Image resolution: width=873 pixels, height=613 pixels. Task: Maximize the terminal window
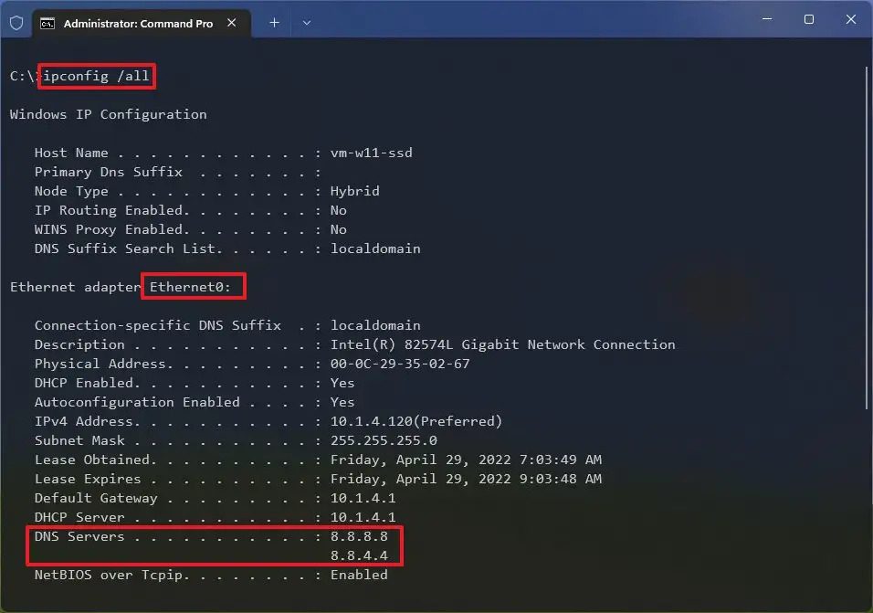coord(808,19)
